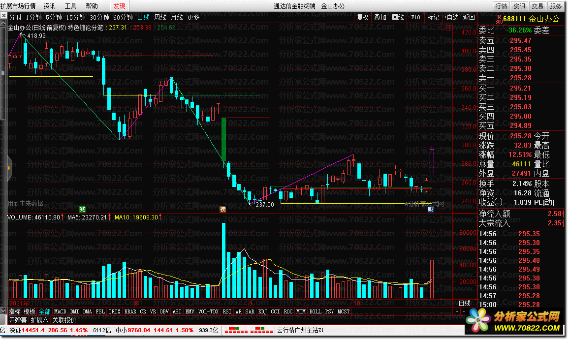The height and width of the screenshot is (340, 569).
Task: Click the 财 marker below the chart
Action: pyautogui.click(x=431, y=210)
